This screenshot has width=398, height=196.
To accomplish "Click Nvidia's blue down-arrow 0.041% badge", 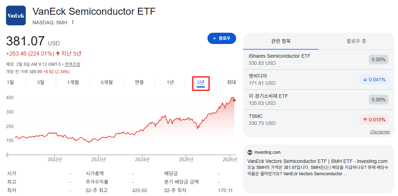I will [374, 80].
